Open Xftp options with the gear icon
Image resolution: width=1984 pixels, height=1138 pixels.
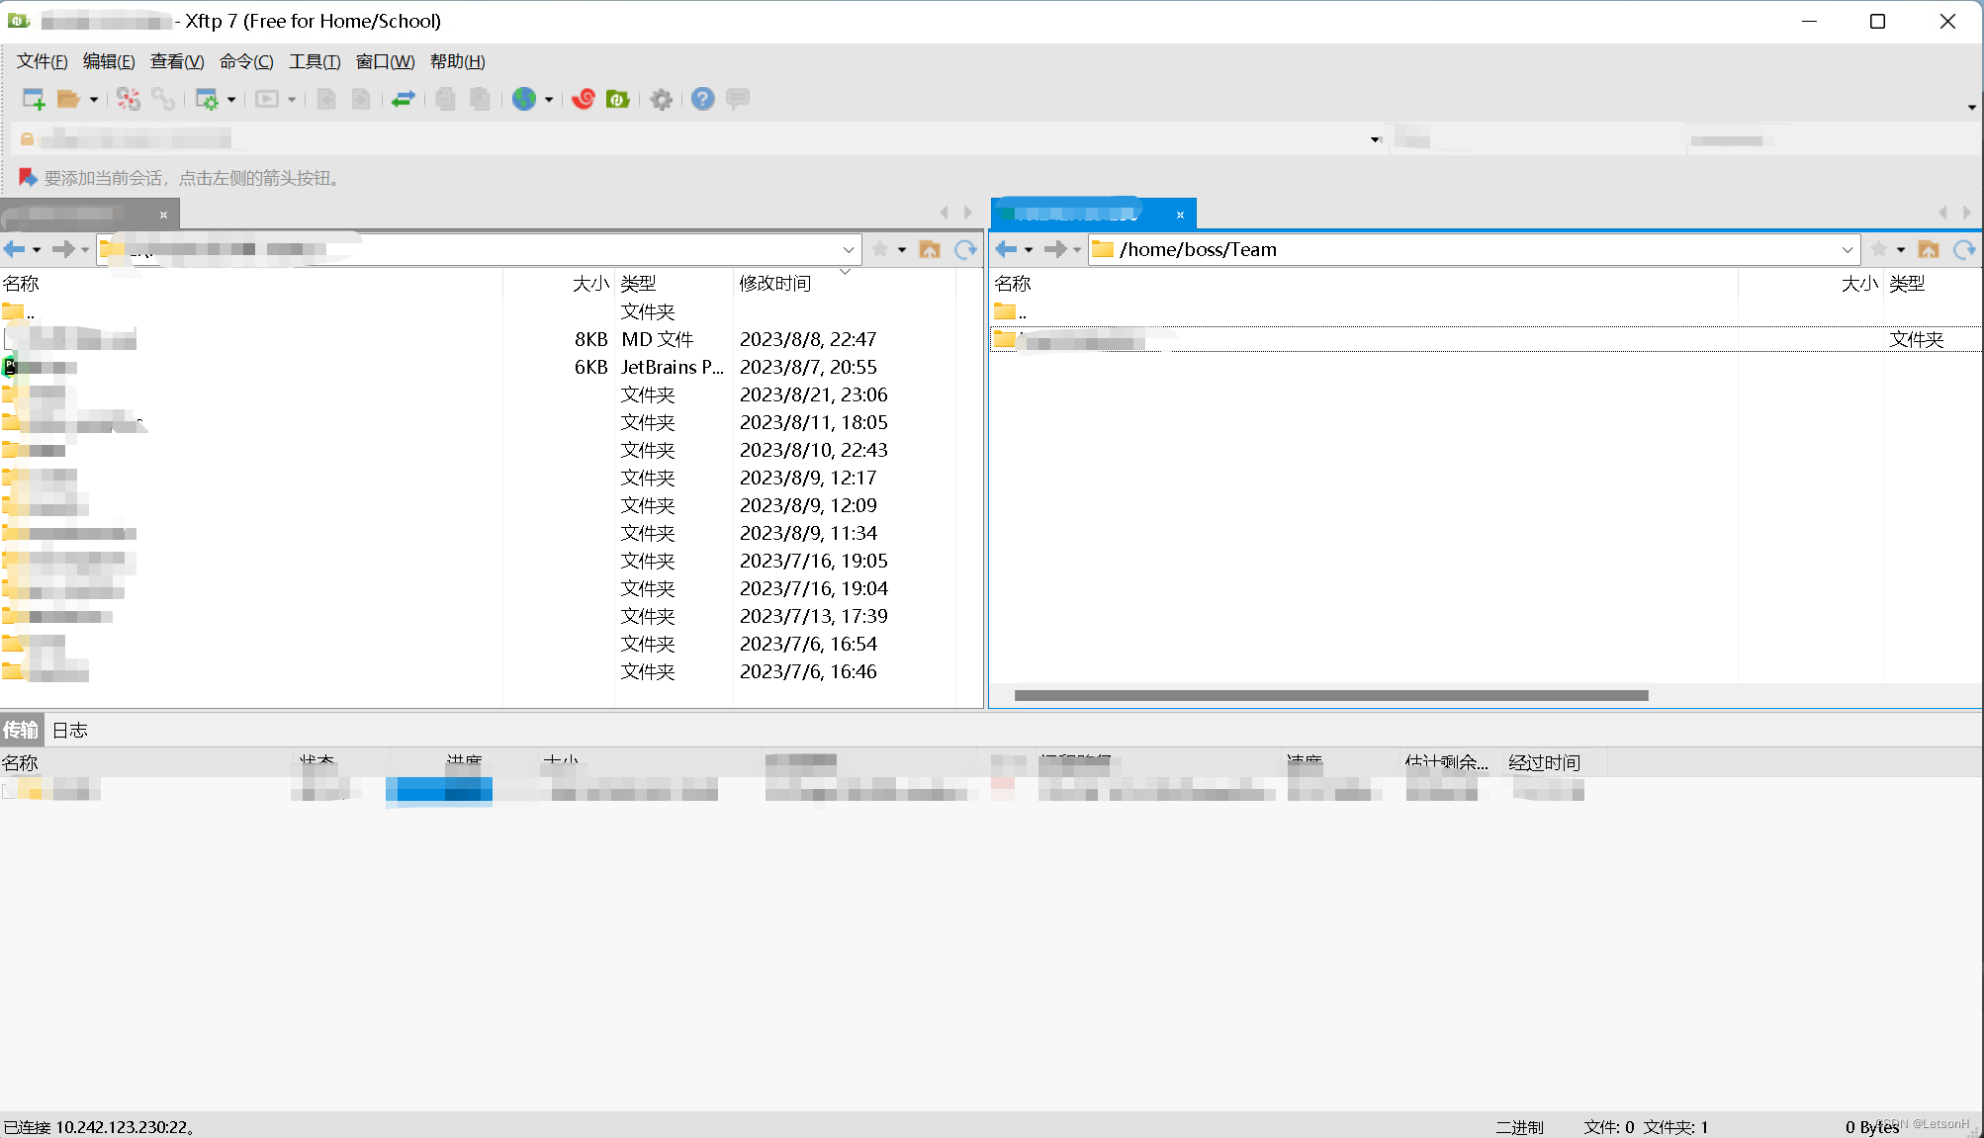click(x=661, y=99)
